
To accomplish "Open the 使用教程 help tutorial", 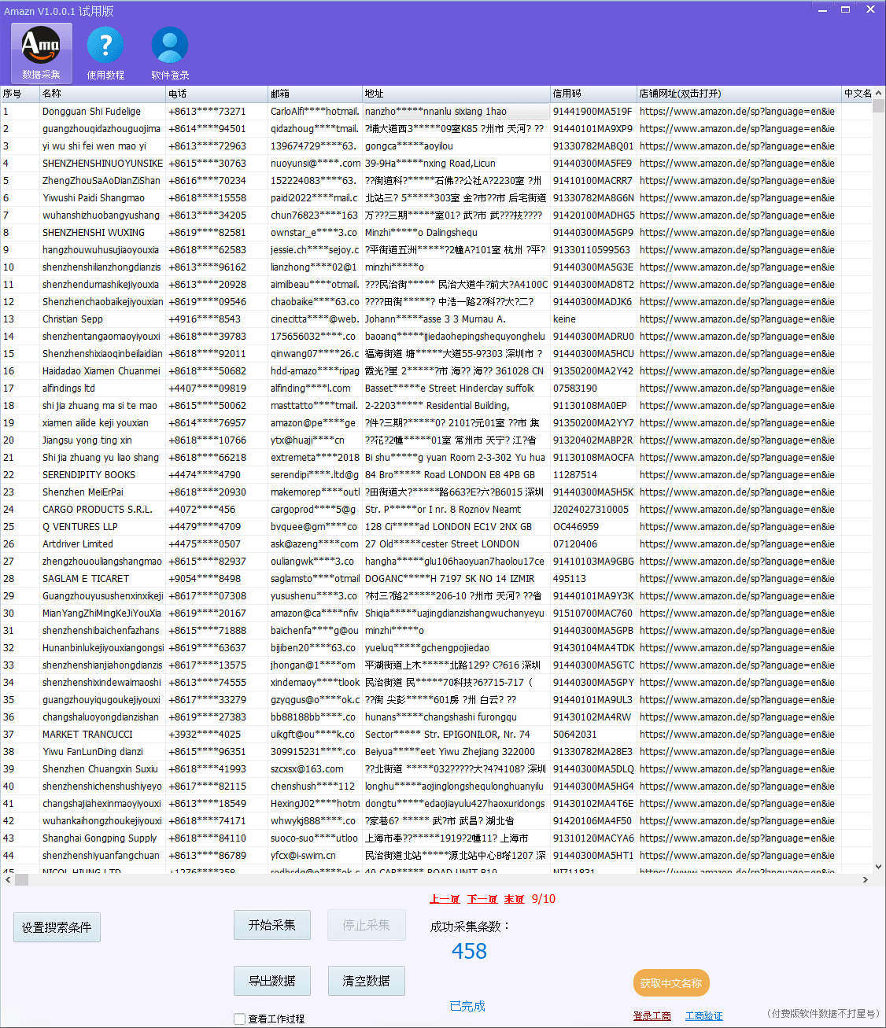I will click(x=105, y=53).
